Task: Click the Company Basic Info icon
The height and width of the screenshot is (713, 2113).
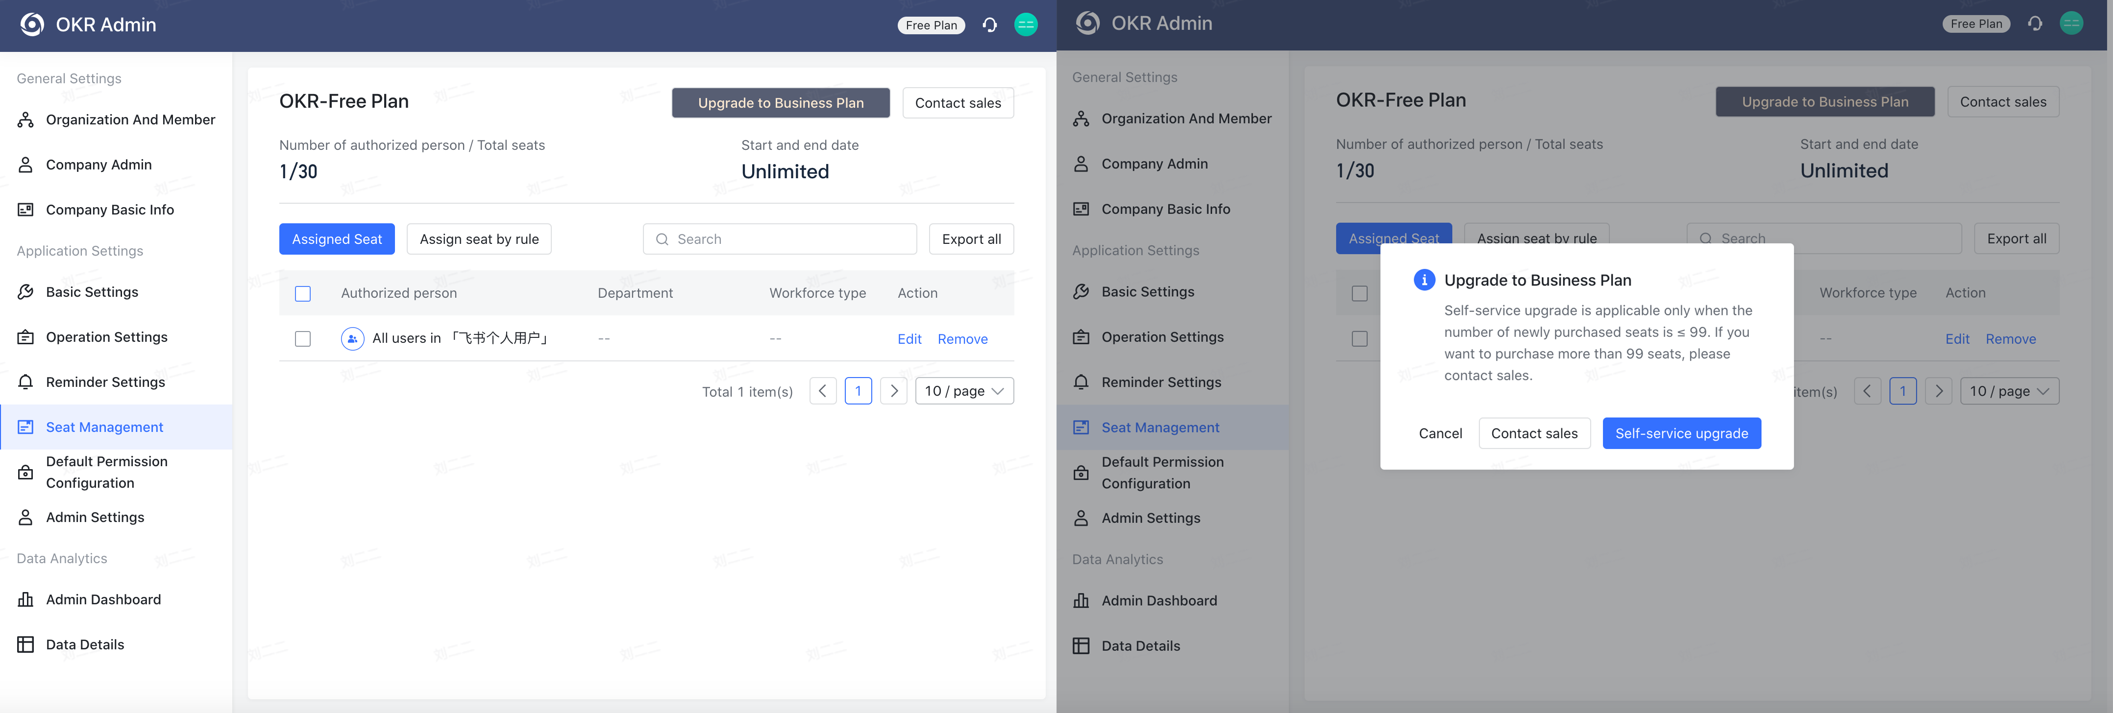Action: point(25,209)
